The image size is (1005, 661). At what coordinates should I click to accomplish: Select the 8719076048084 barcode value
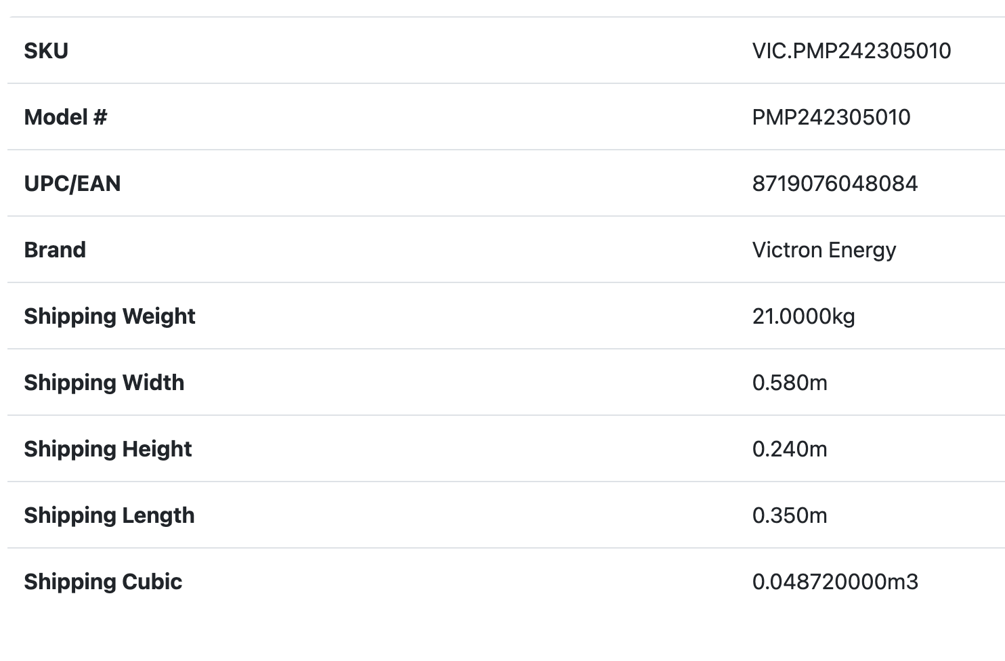pyautogui.click(x=834, y=184)
